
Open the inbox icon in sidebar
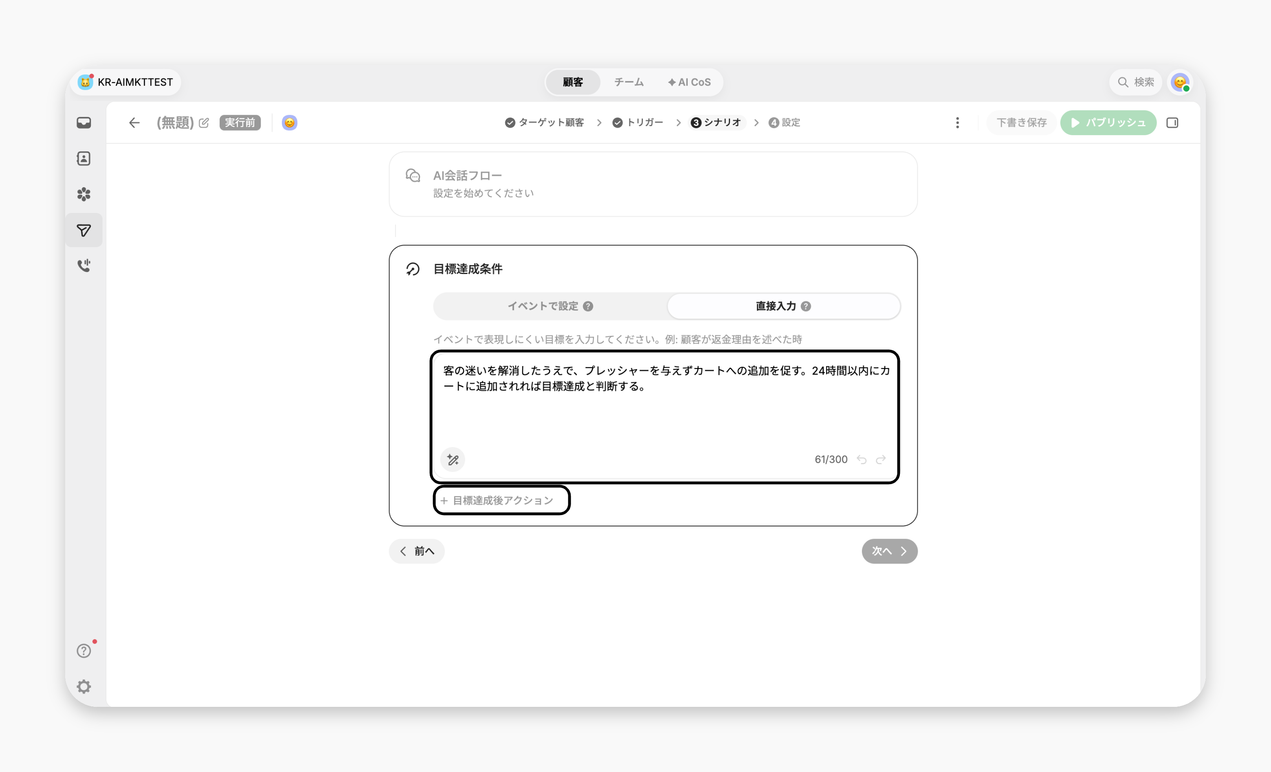coord(84,123)
